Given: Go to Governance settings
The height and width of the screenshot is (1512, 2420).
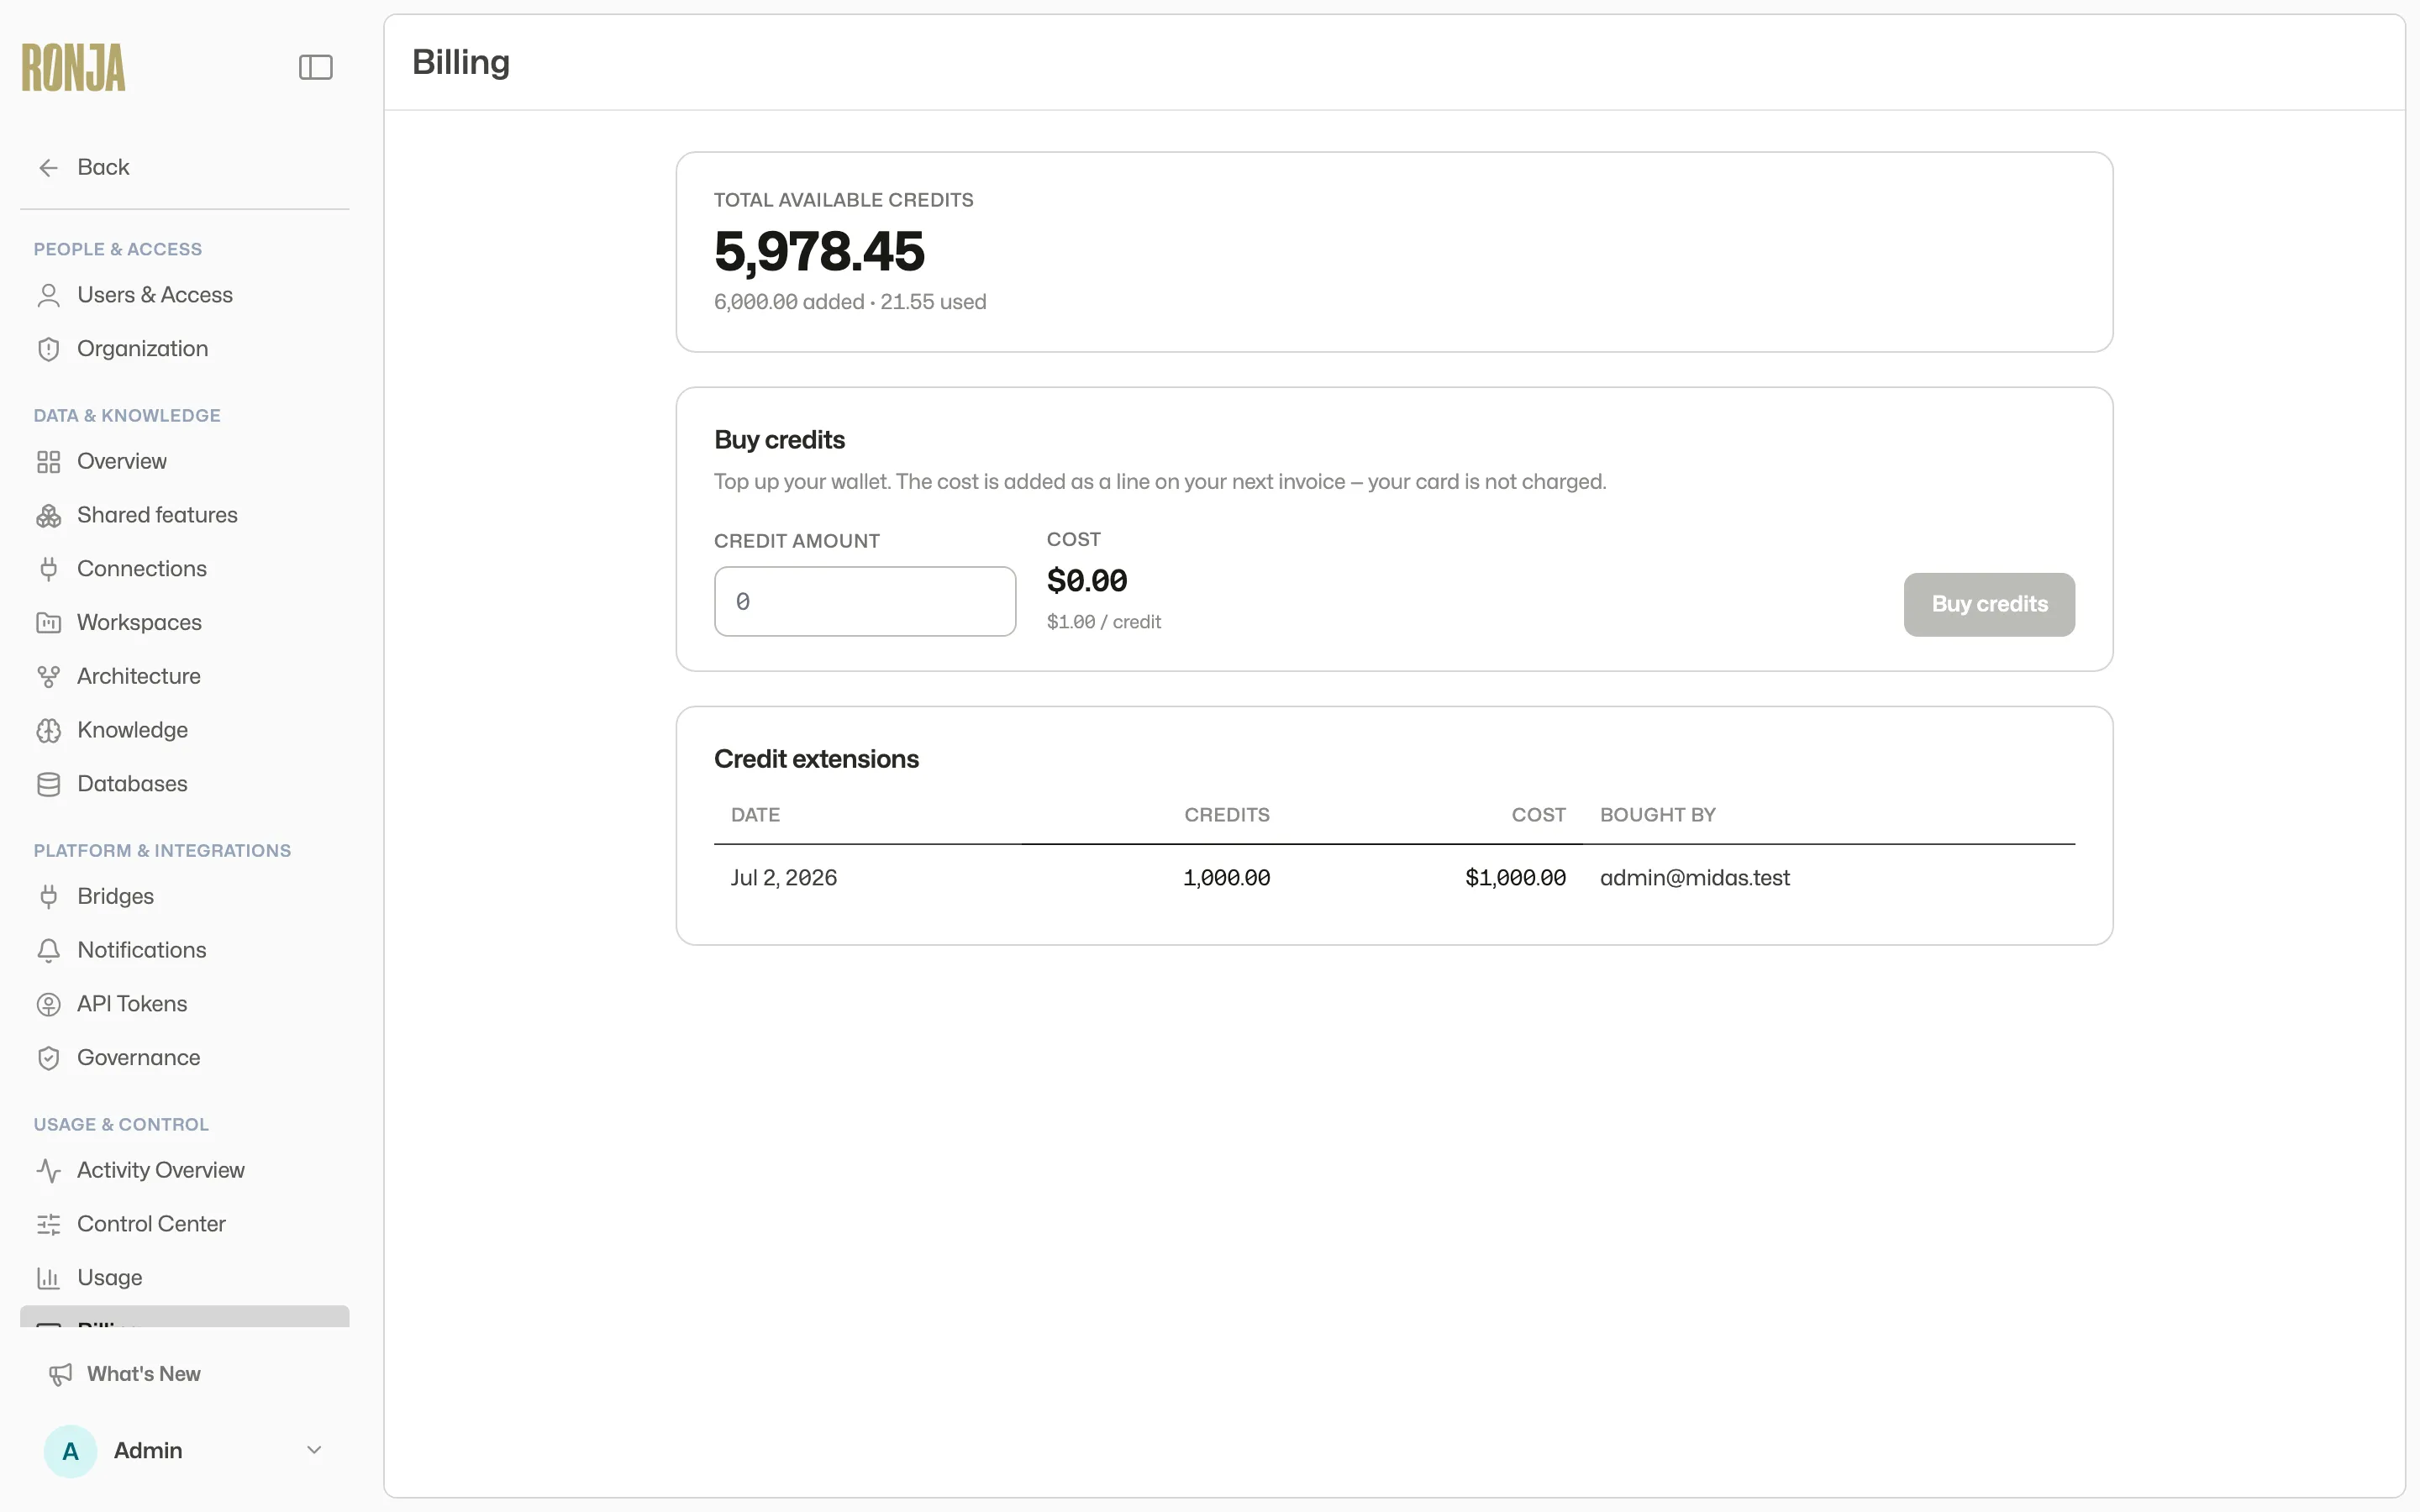Looking at the screenshot, I should [184, 1058].
